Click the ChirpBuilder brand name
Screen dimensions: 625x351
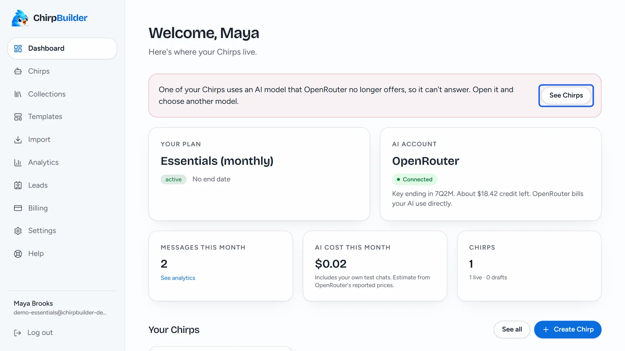click(x=61, y=18)
